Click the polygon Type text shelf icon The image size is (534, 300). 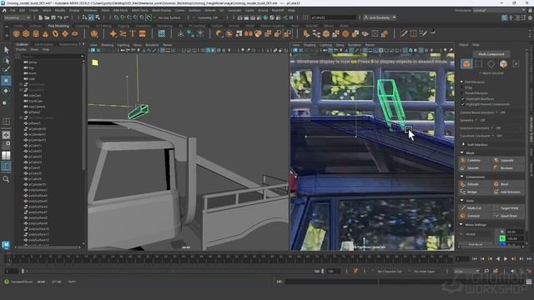[133, 33]
